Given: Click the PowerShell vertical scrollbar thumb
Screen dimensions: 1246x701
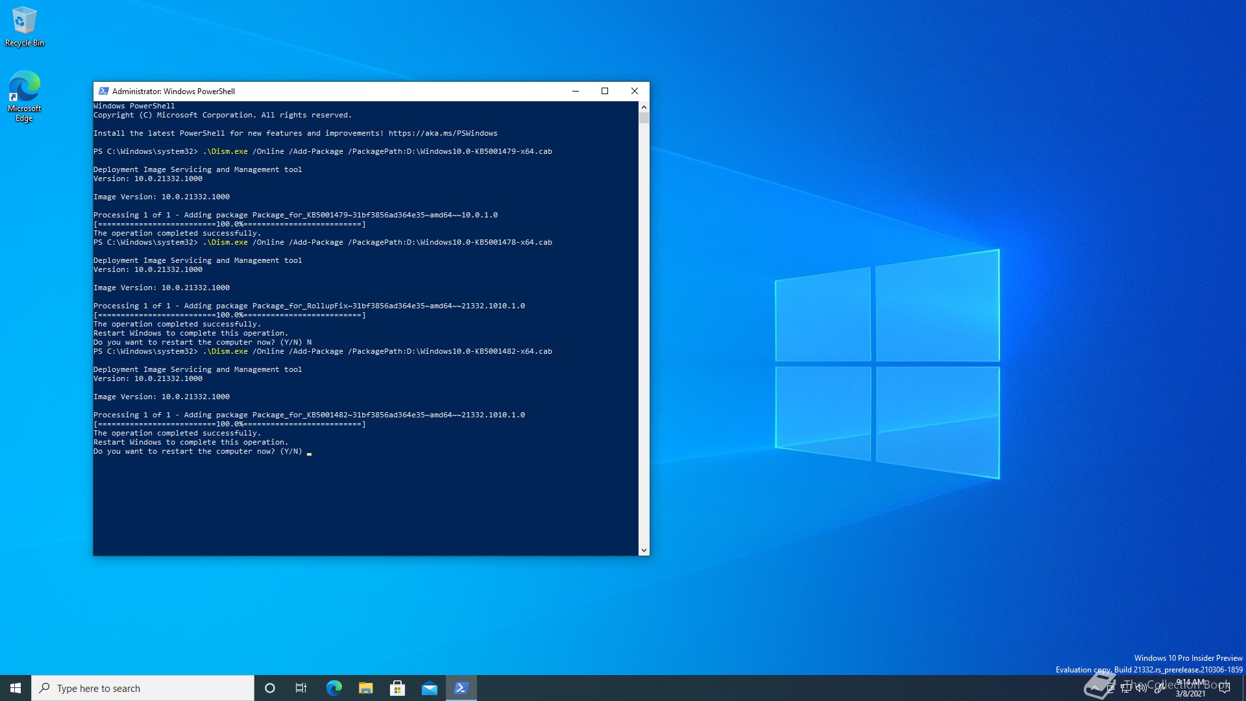Looking at the screenshot, I should pos(644,118).
